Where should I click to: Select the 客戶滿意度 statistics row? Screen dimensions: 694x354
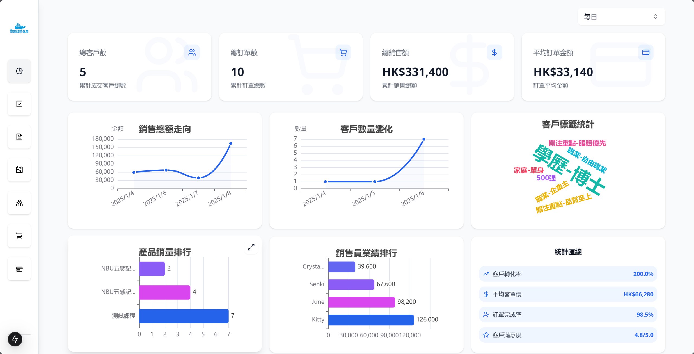tap(568, 335)
